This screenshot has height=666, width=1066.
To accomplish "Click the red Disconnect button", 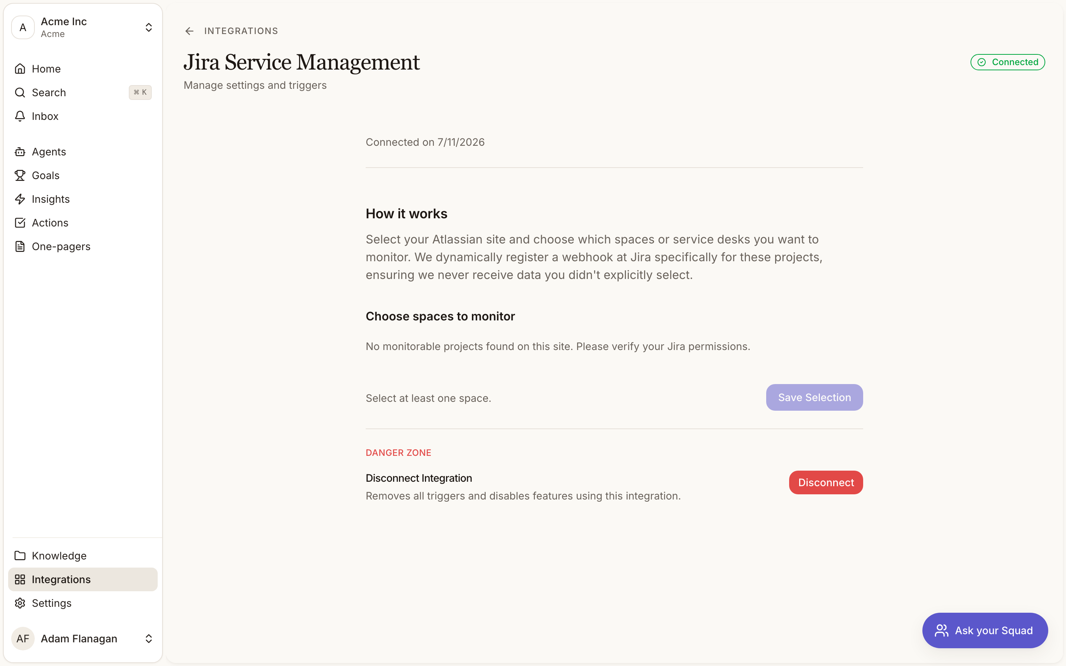I will click(x=825, y=482).
